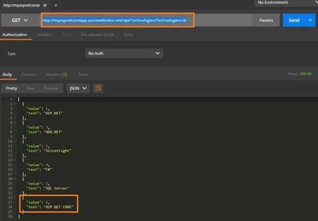Close the myaspnetcorea request tab
This screenshot has width=318, height=221.
click(x=45, y=5)
